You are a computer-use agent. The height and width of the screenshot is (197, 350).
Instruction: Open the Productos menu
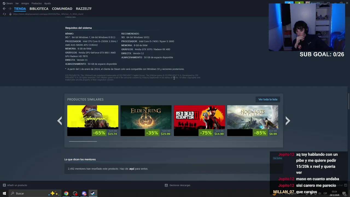click(x=36, y=3)
